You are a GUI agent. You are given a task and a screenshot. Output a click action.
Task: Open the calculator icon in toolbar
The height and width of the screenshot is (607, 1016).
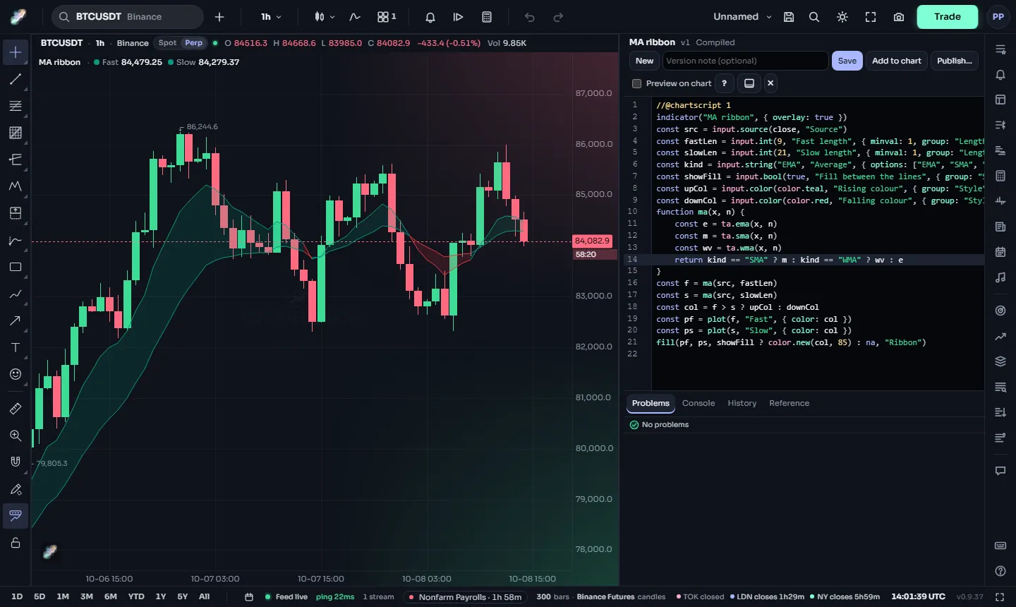pyautogui.click(x=487, y=17)
